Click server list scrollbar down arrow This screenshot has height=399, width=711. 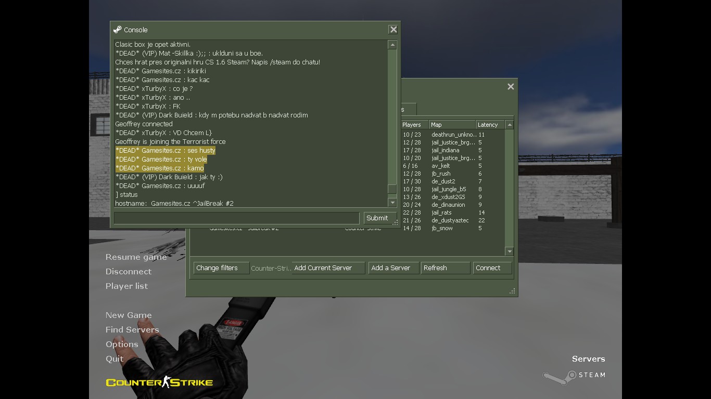[x=510, y=251]
